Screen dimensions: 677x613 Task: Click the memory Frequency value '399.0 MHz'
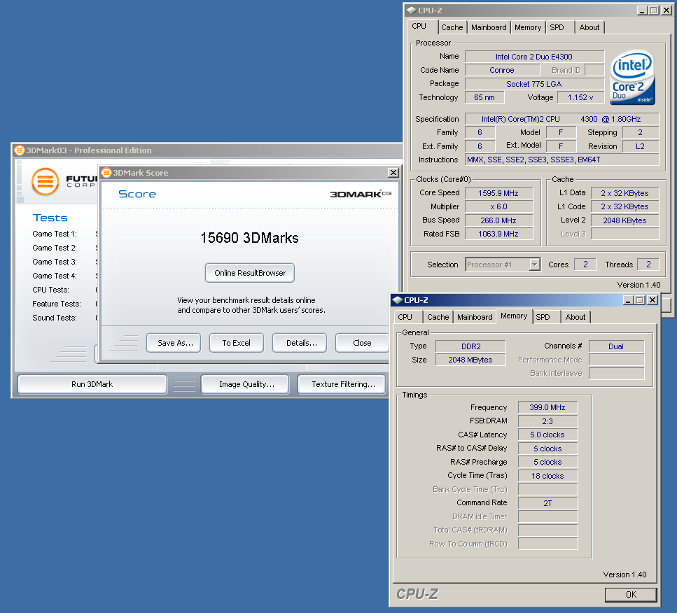point(547,407)
